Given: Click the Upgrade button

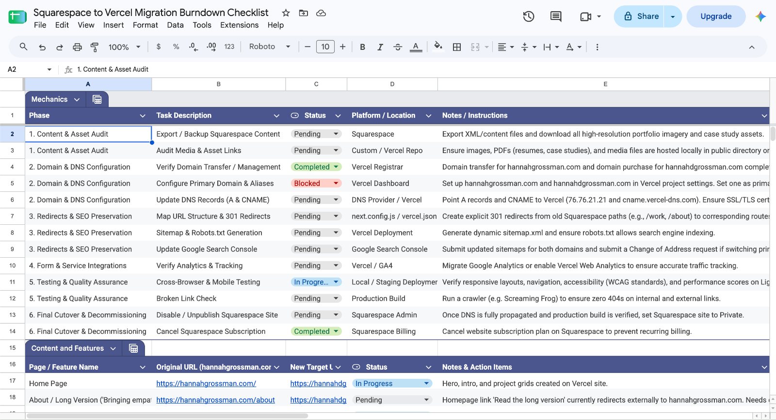Looking at the screenshot, I should pyautogui.click(x=716, y=16).
